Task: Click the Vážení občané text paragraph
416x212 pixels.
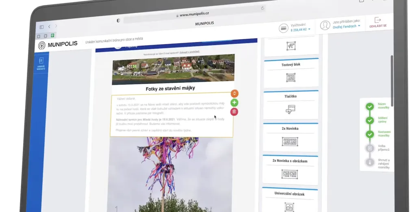Action: point(126,99)
